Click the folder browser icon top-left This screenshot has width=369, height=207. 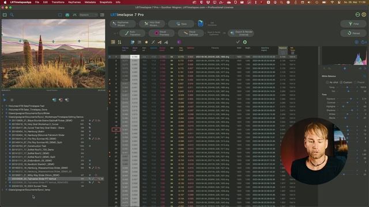tap(5, 15)
